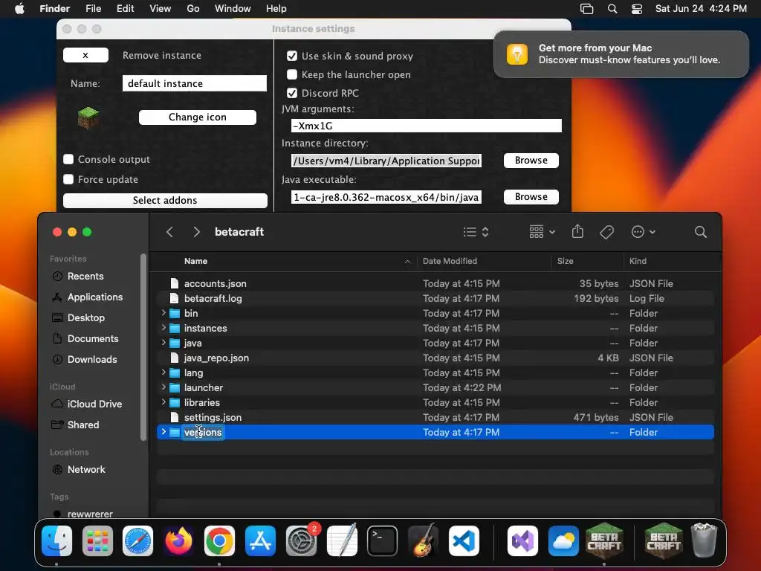This screenshot has height=571, width=761.
Task: Open Launchpad in the dock
Action: (97, 541)
